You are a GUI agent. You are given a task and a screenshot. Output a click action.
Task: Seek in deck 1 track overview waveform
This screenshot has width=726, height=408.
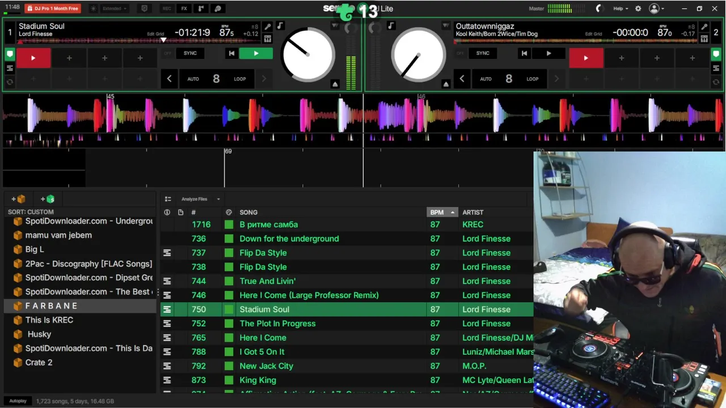click(139, 41)
